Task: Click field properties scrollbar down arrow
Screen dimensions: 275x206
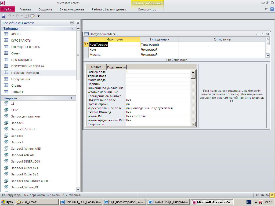Action: click(x=193, y=124)
